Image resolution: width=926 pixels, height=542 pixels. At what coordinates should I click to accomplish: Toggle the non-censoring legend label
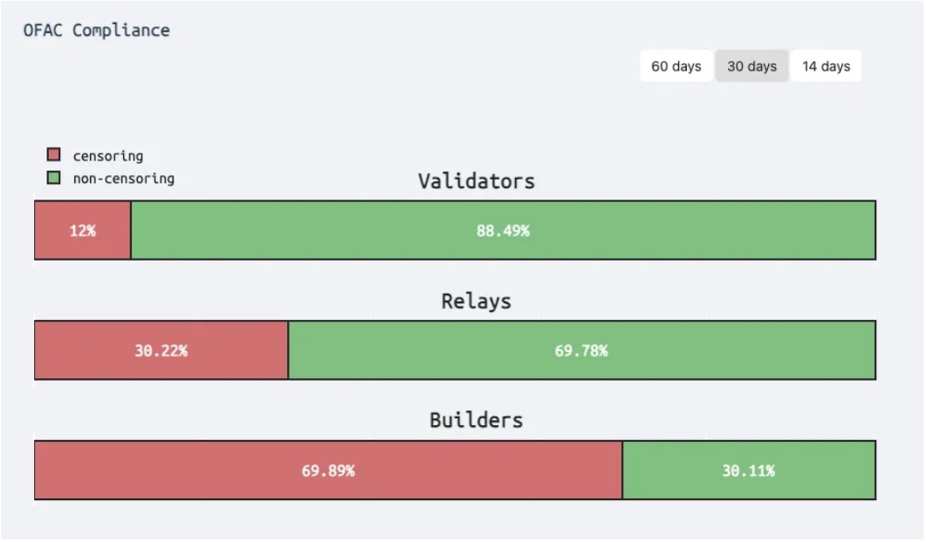pyautogui.click(x=123, y=179)
